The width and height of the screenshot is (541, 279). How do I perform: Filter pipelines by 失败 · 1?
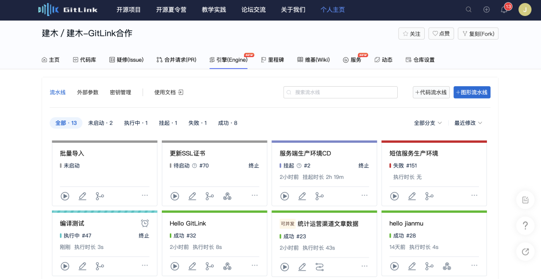[198, 123]
